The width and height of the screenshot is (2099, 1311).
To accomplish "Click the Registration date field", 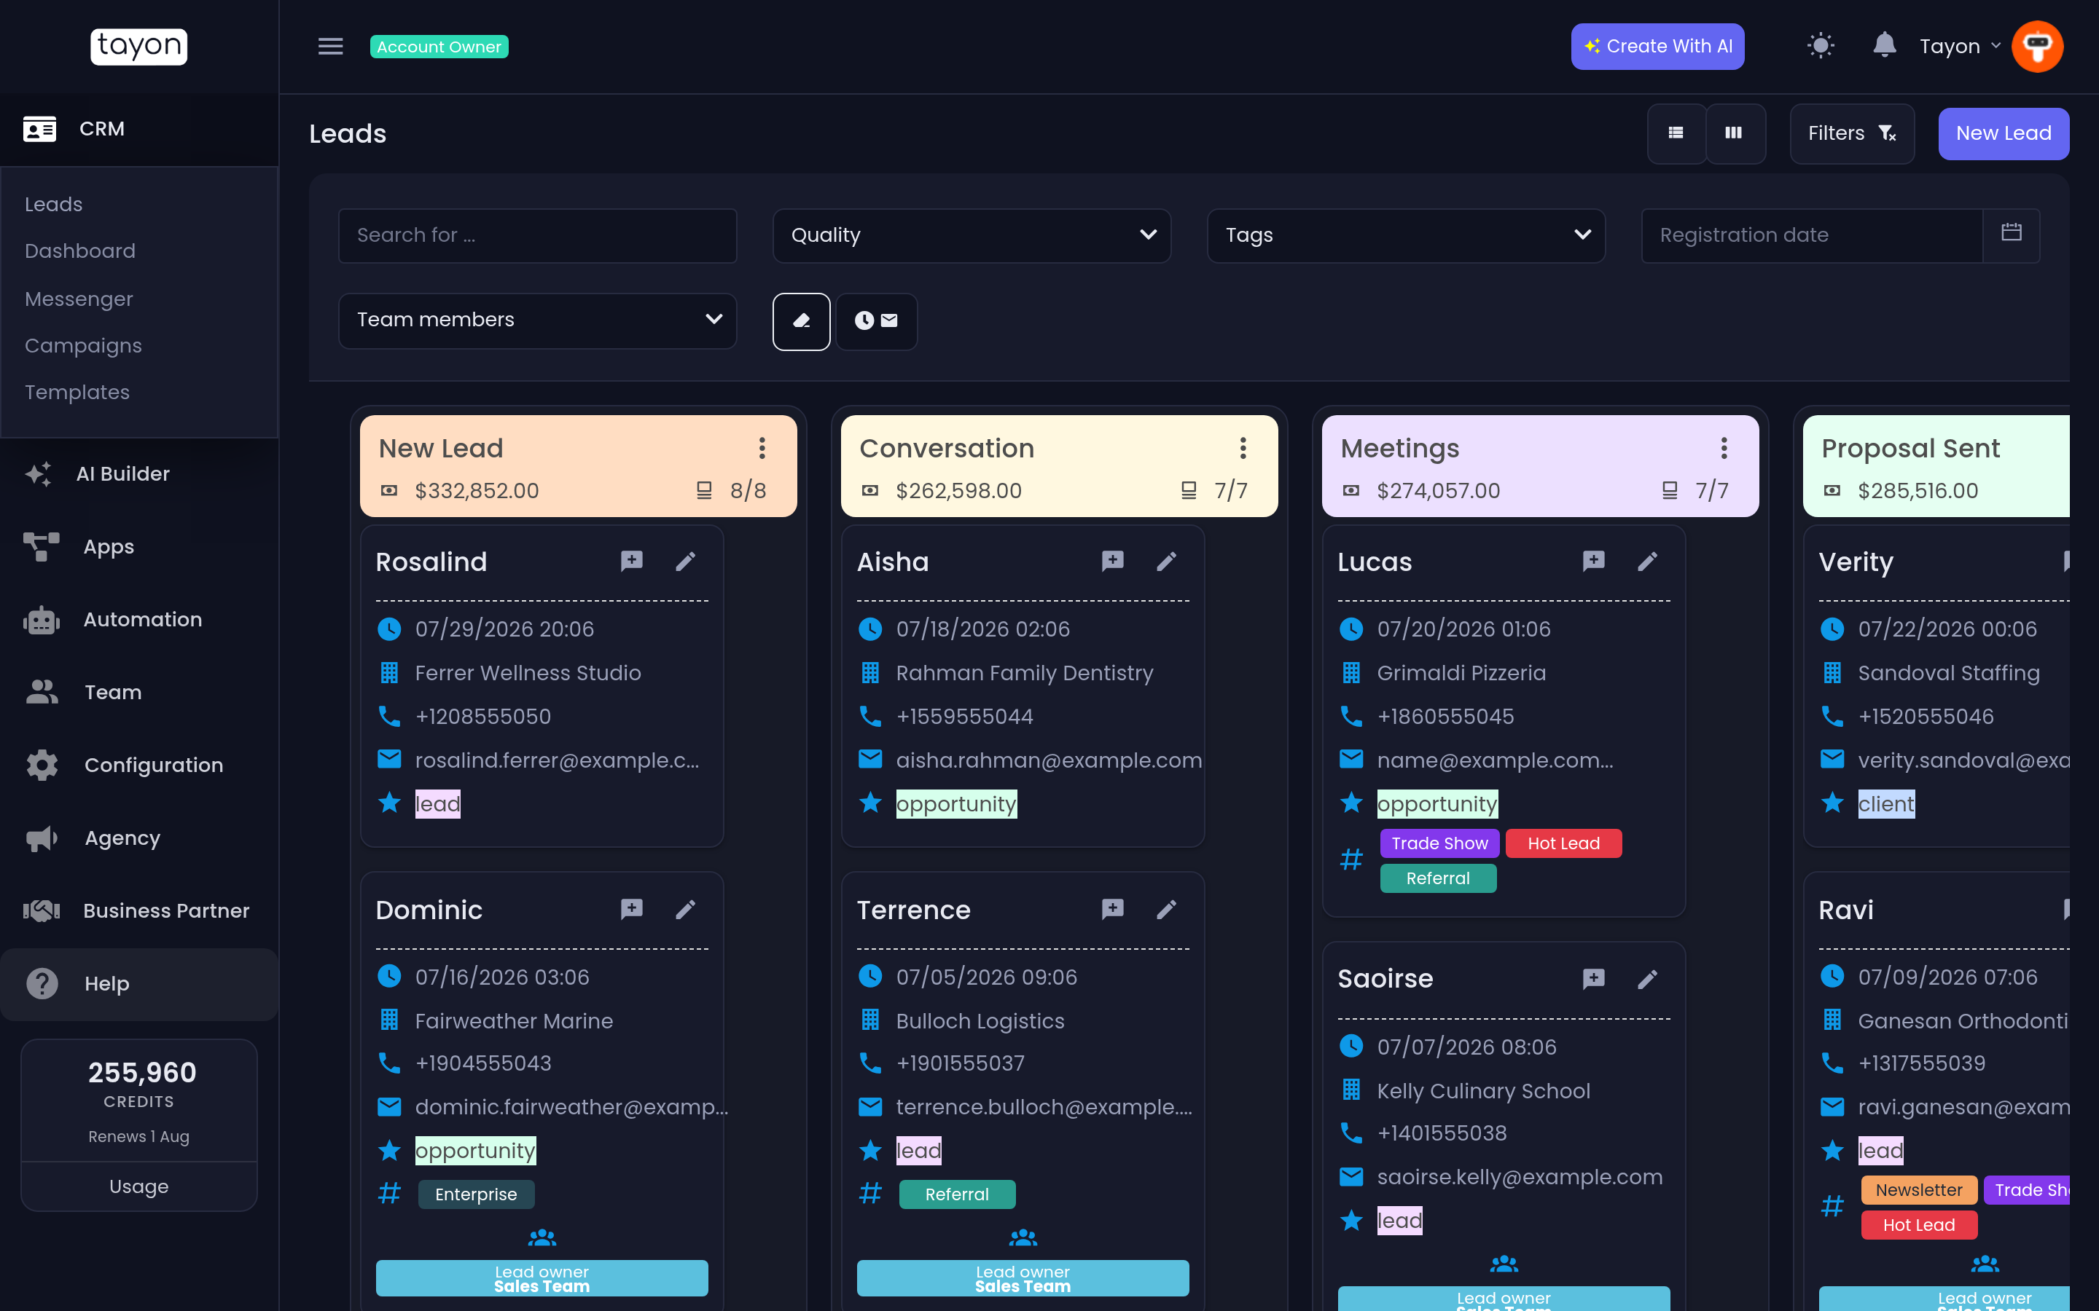I will point(1812,235).
